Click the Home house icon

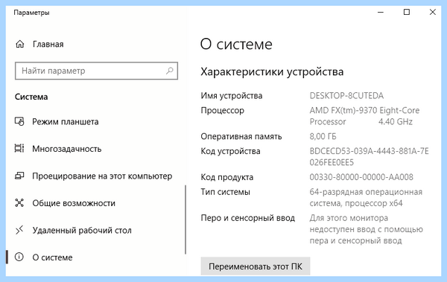pyautogui.click(x=19, y=44)
